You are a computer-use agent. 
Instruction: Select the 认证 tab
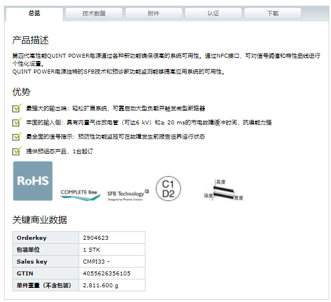click(x=213, y=14)
